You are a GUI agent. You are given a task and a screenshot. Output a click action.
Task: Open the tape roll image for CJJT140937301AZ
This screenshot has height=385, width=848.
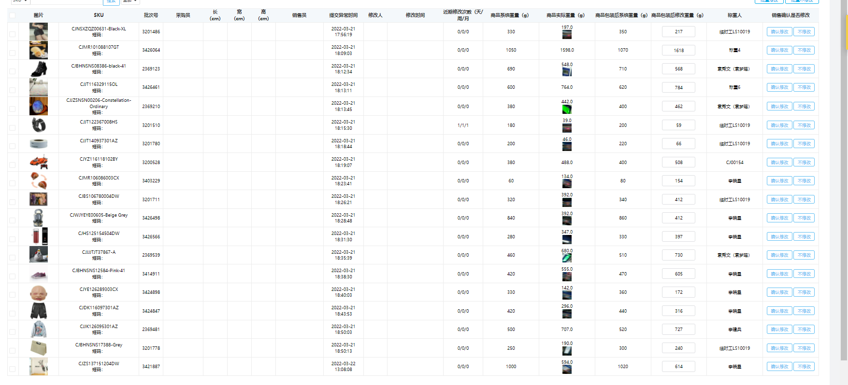[39, 144]
